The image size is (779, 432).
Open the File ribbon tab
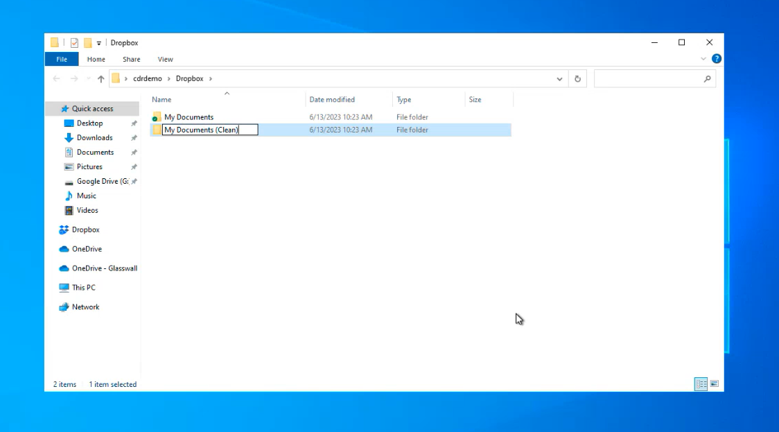(62, 59)
